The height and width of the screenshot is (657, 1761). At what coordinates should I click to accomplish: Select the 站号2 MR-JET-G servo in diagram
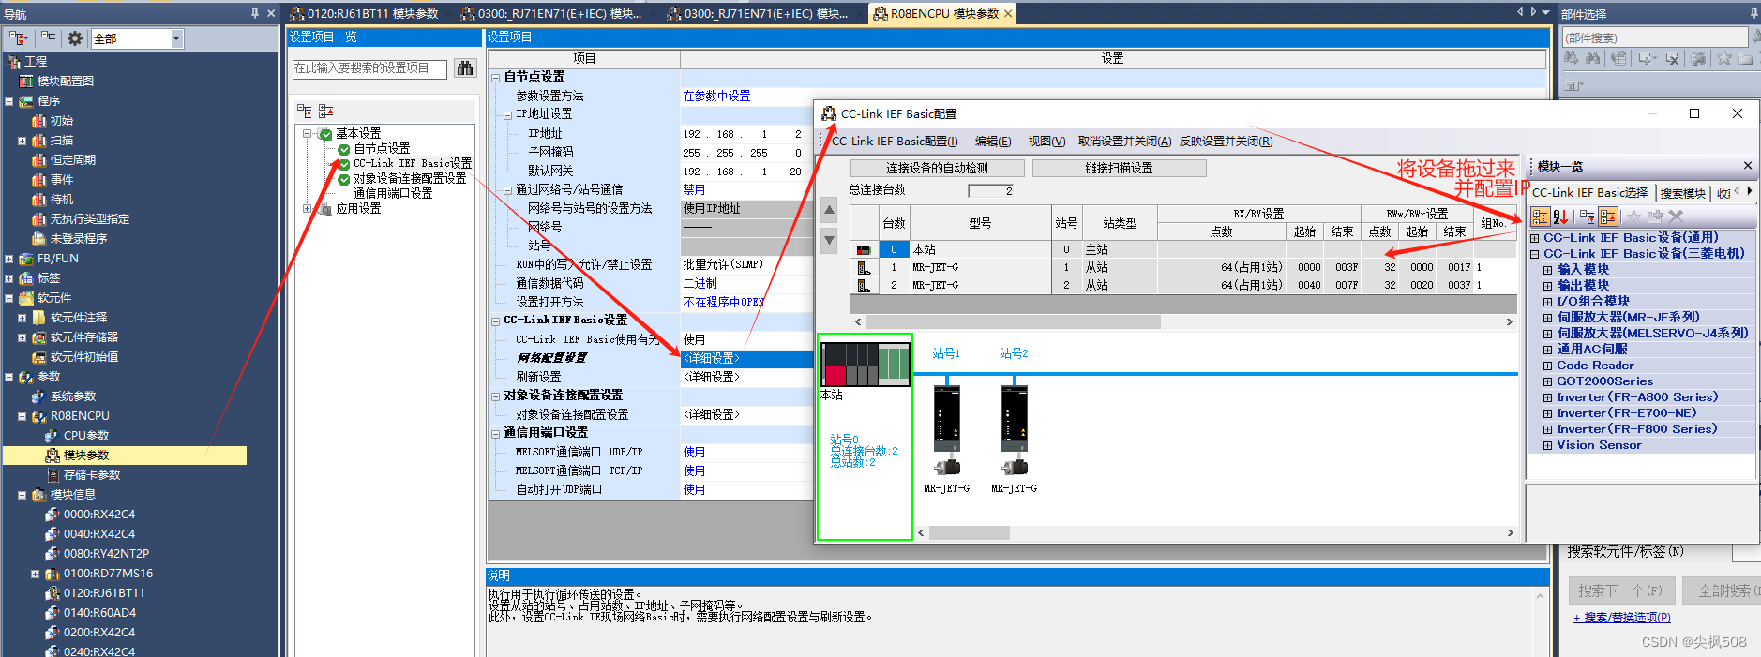(x=1015, y=429)
